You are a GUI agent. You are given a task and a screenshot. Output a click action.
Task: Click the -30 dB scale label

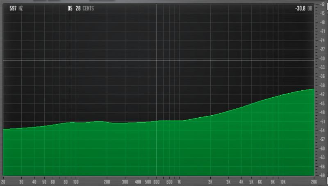pyautogui.click(x=322, y=58)
